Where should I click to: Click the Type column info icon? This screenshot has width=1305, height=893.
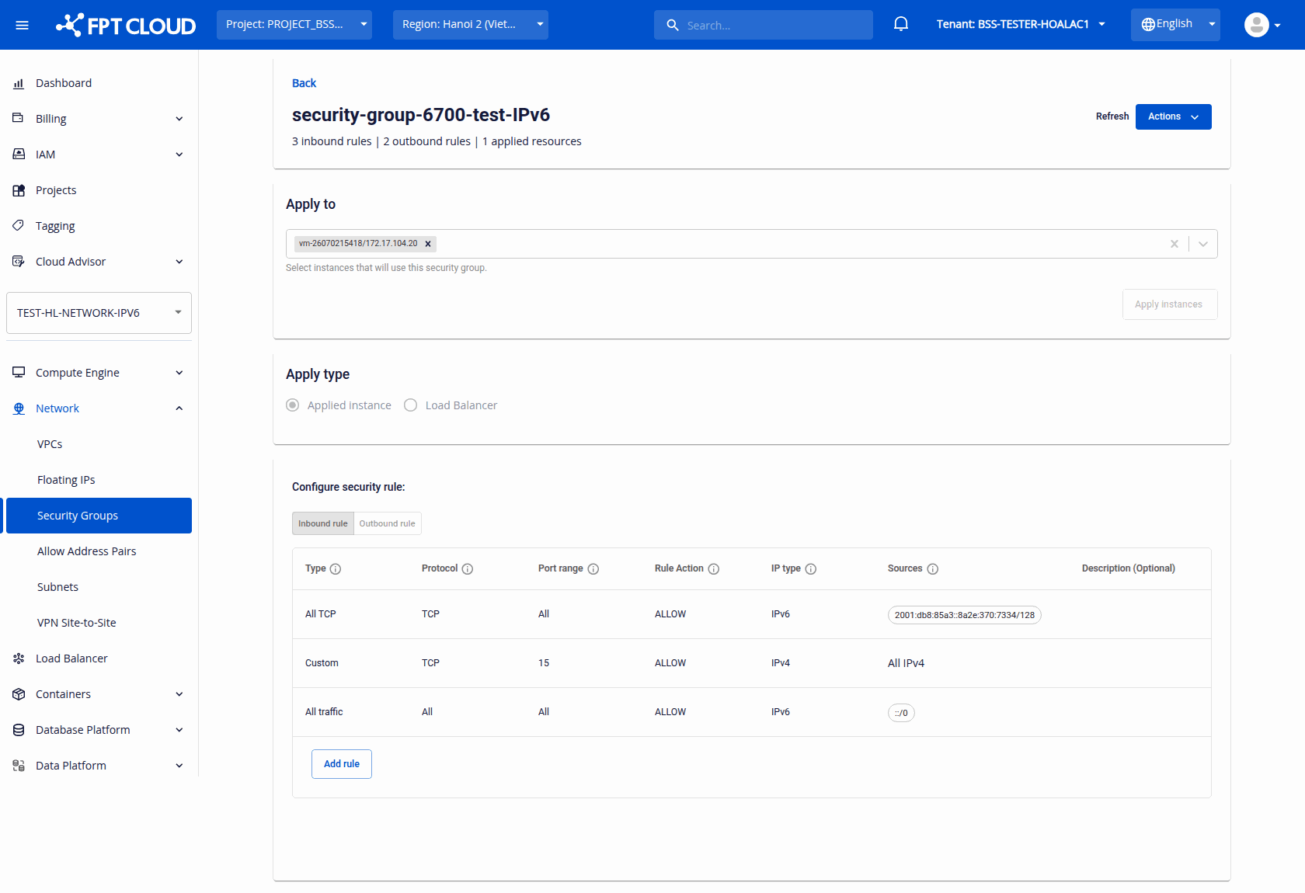pos(336,569)
